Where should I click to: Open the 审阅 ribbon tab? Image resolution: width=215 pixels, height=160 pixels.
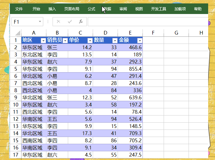123,9
